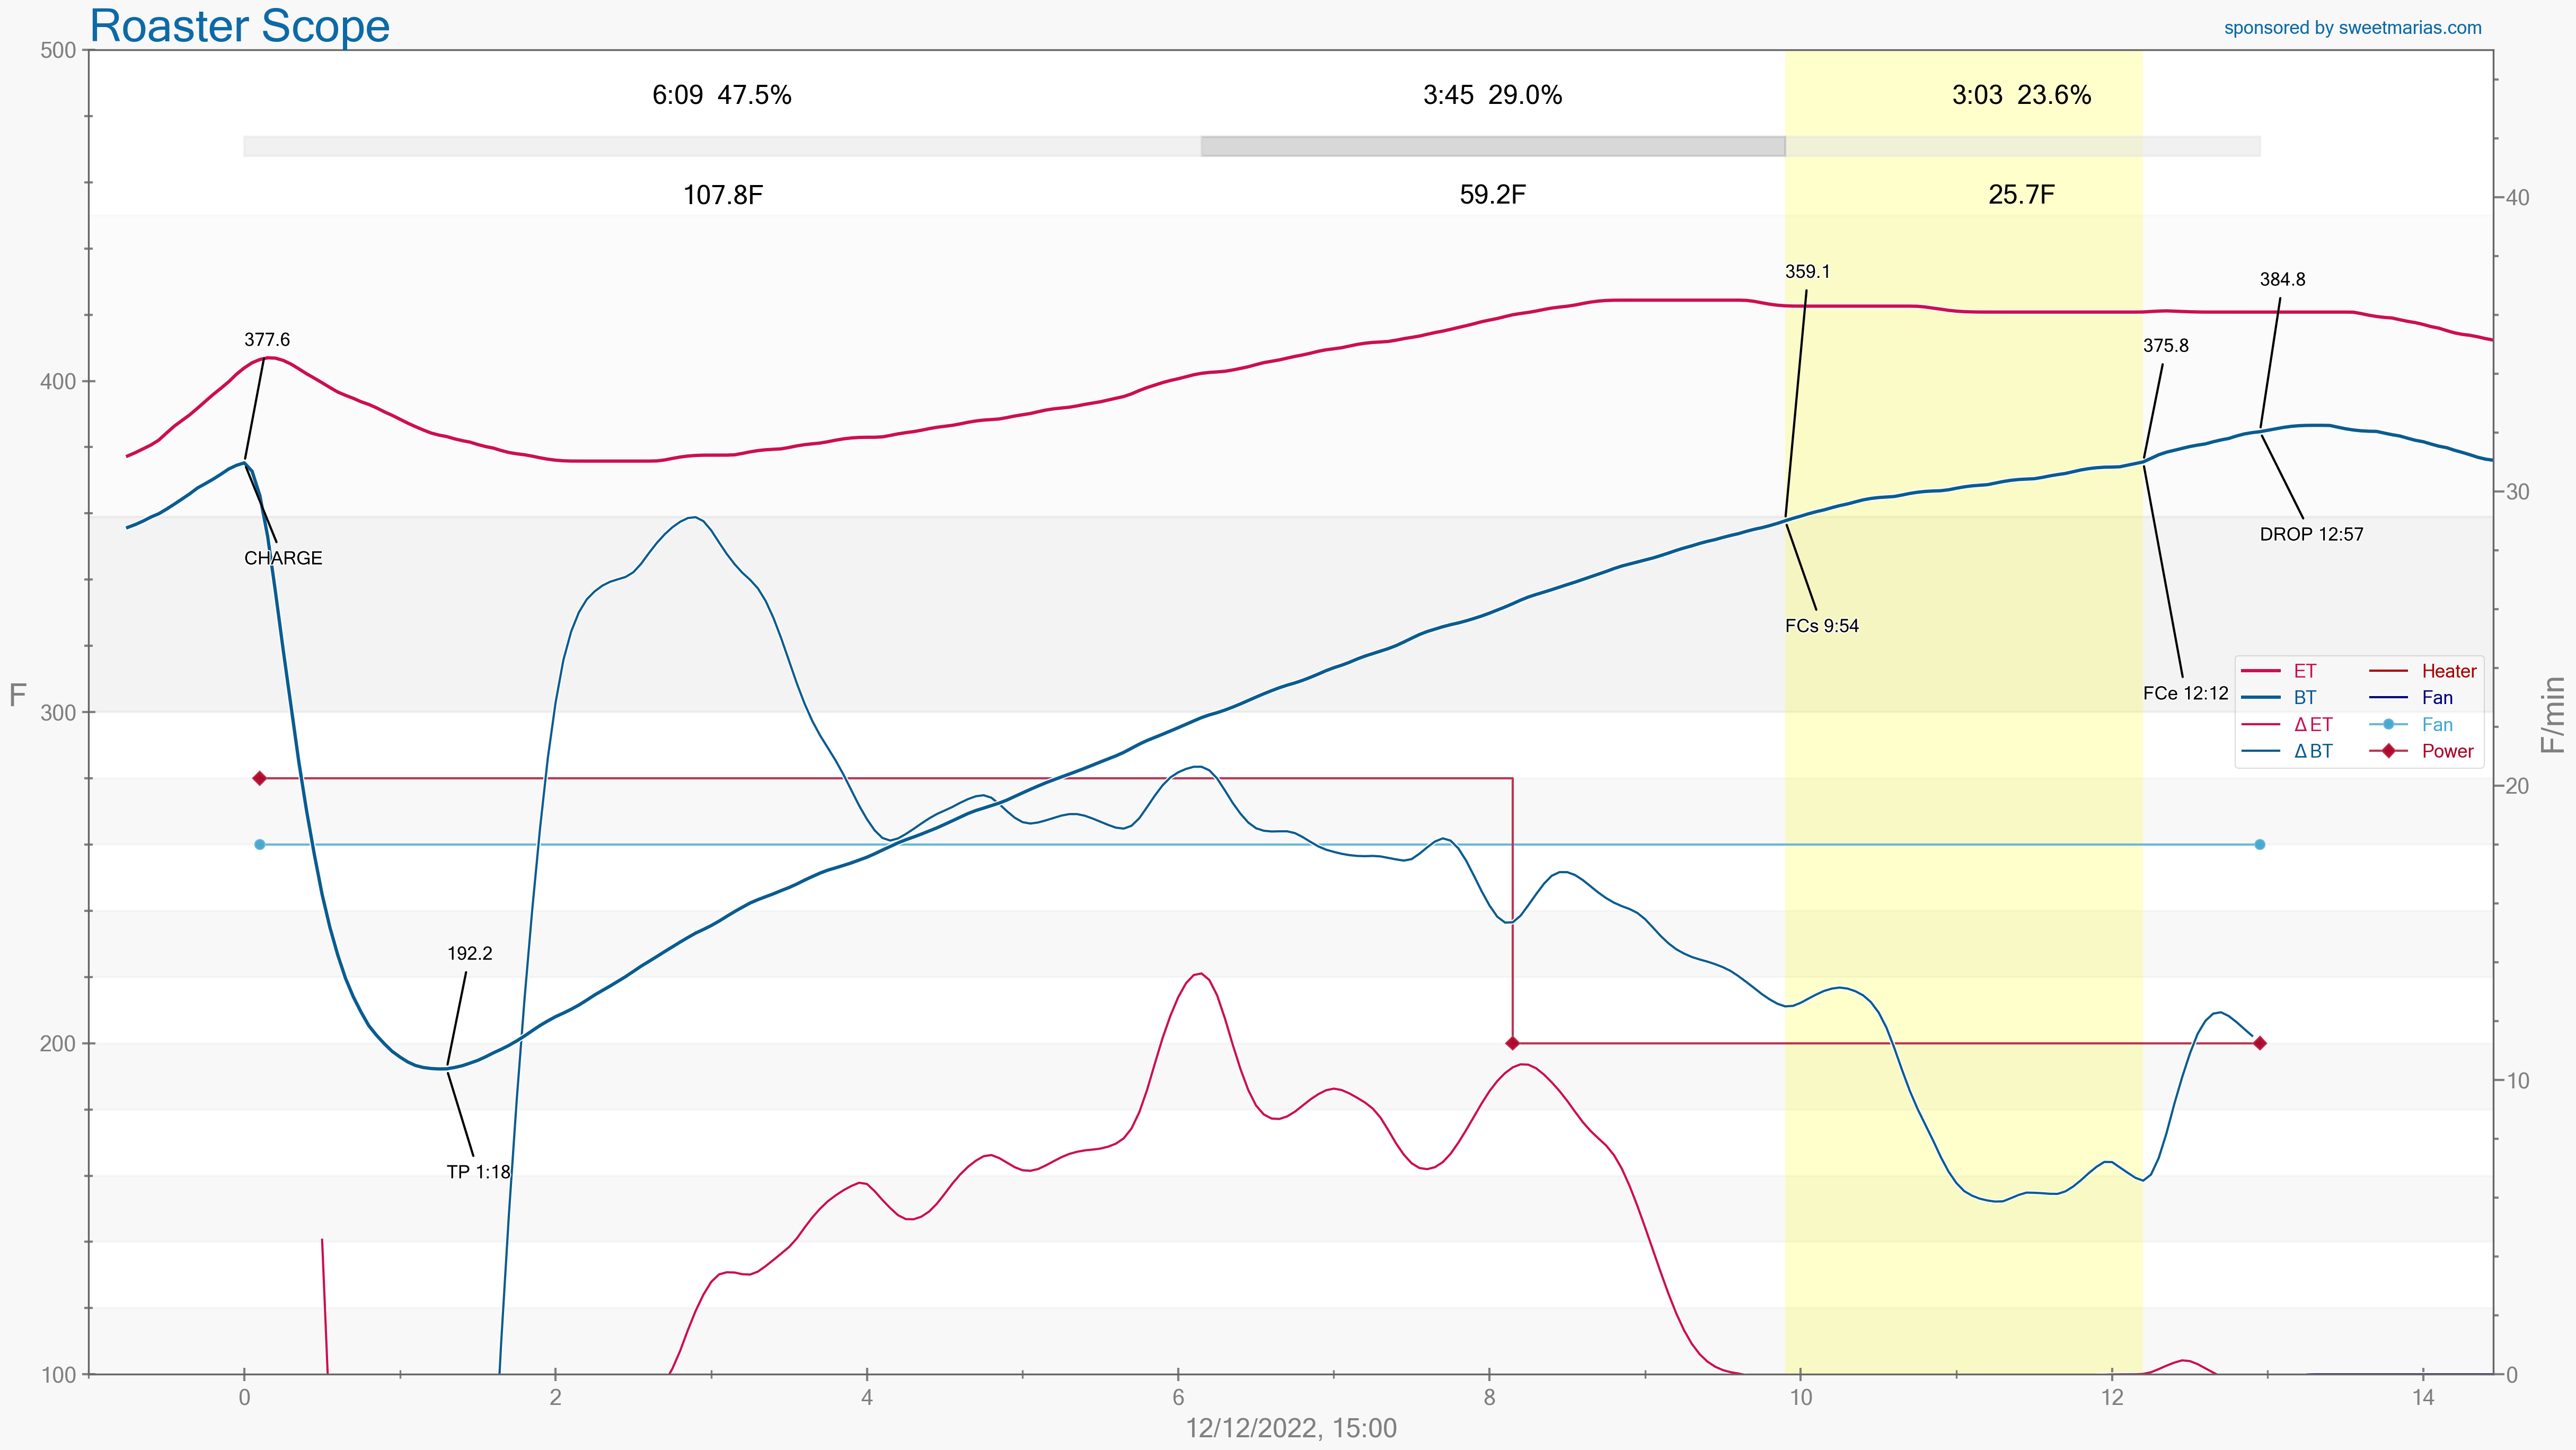Click the FCe 12:12 annotation label
Viewport: 2576px width, 1450px height.
tap(2186, 693)
